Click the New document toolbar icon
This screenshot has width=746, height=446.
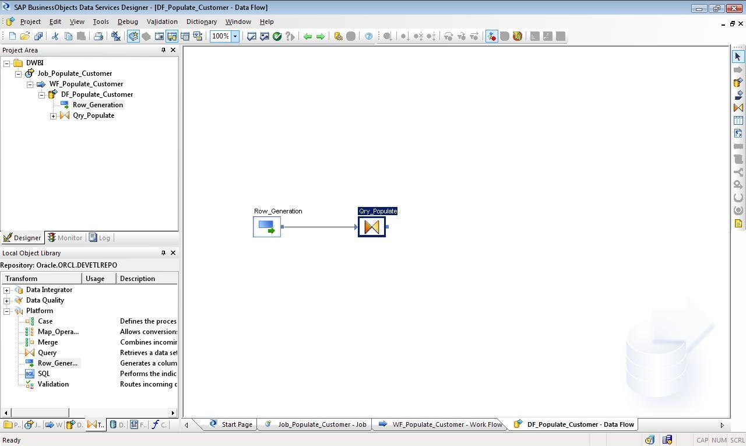point(12,36)
